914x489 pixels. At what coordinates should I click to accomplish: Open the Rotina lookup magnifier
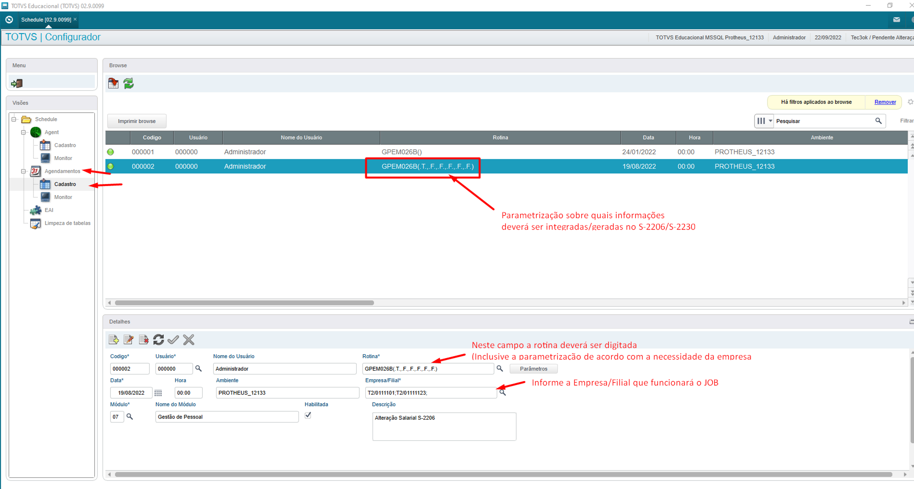(500, 369)
